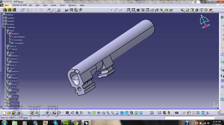
Task: Collapse the Pad.1 tree node
Action: tap(6, 30)
